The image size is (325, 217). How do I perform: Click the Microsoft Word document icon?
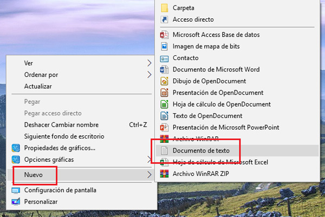[164, 69]
